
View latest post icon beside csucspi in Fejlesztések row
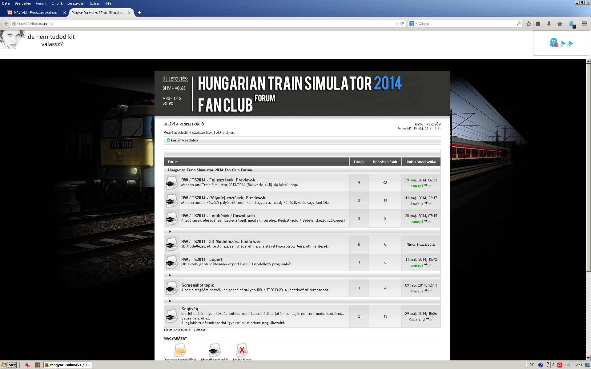(428, 185)
